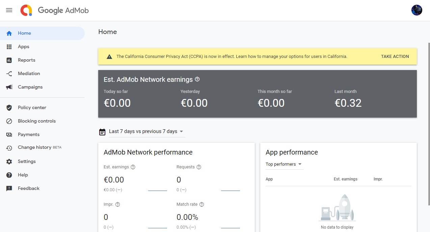Click the AdMob Network performance heading
430x232 pixels.
148,153
